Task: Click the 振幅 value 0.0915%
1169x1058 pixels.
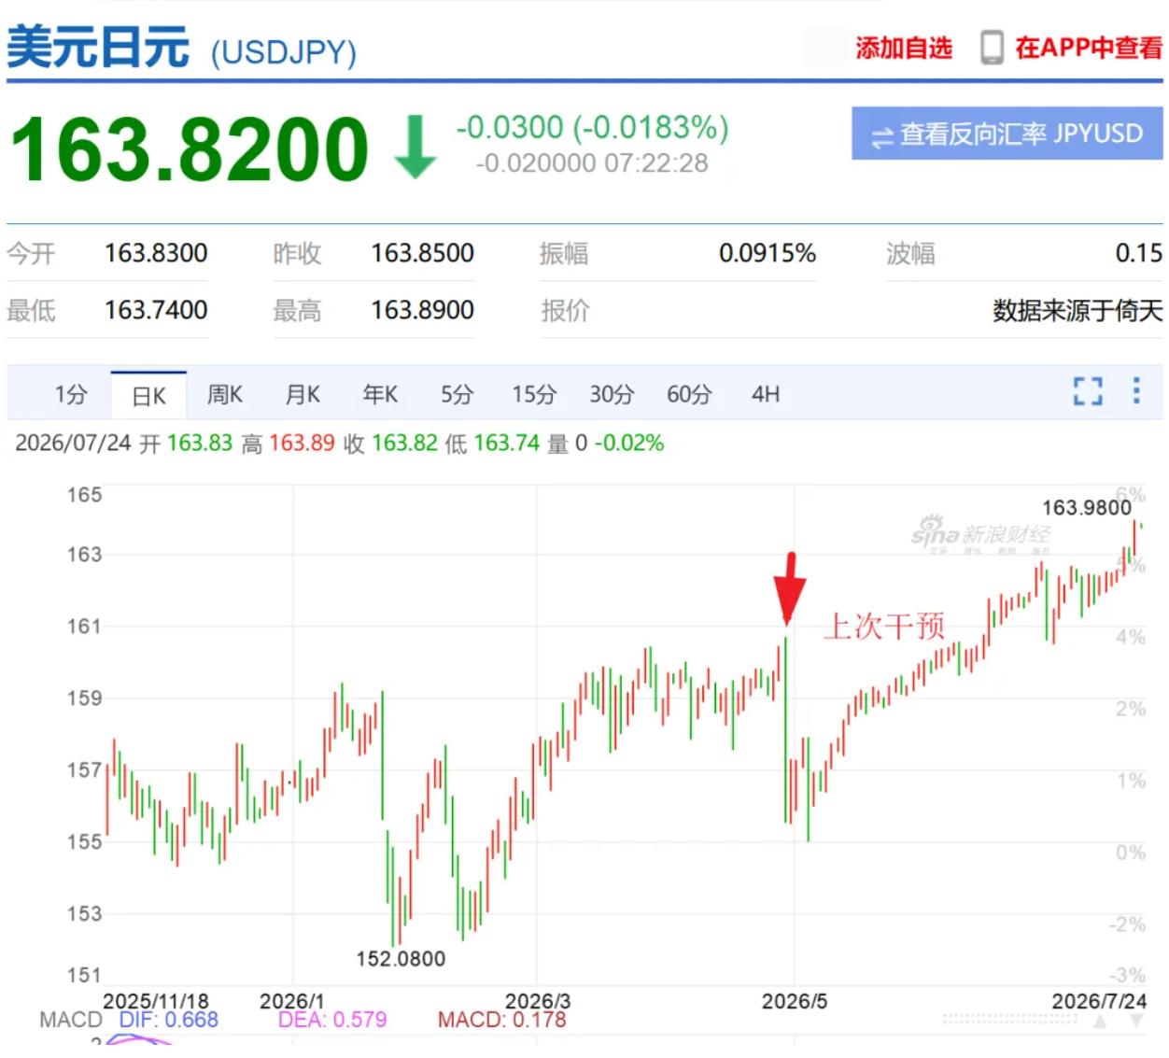Action: click(x=768, y=253)
